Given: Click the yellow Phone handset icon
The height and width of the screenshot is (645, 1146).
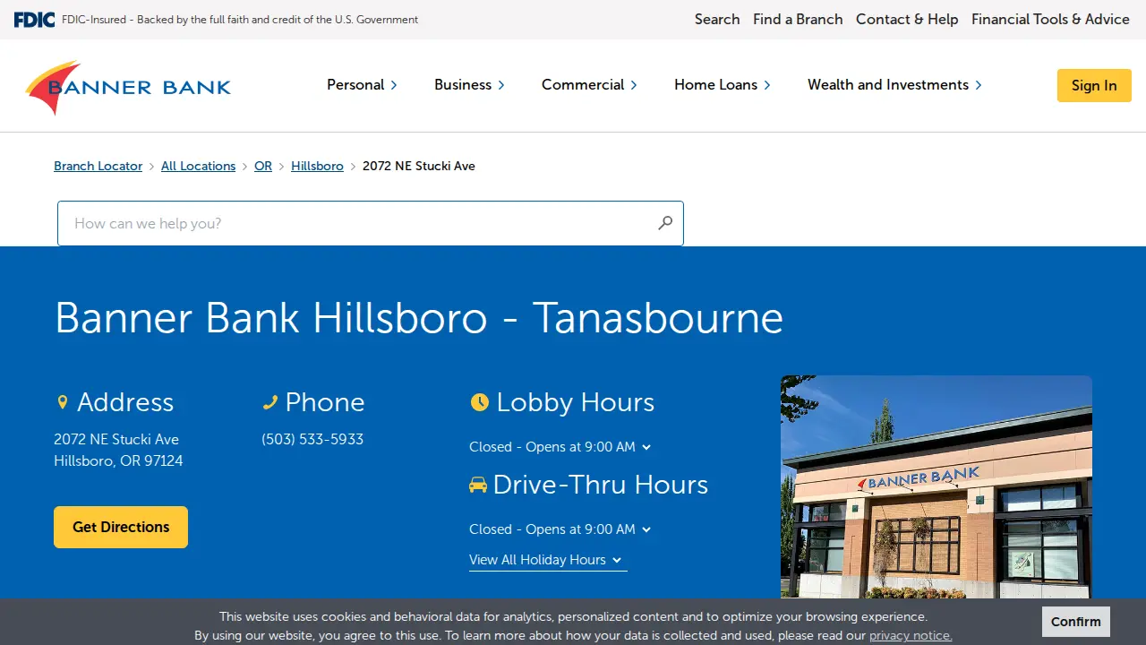Looking at the screenshot, I should [270, 402].
